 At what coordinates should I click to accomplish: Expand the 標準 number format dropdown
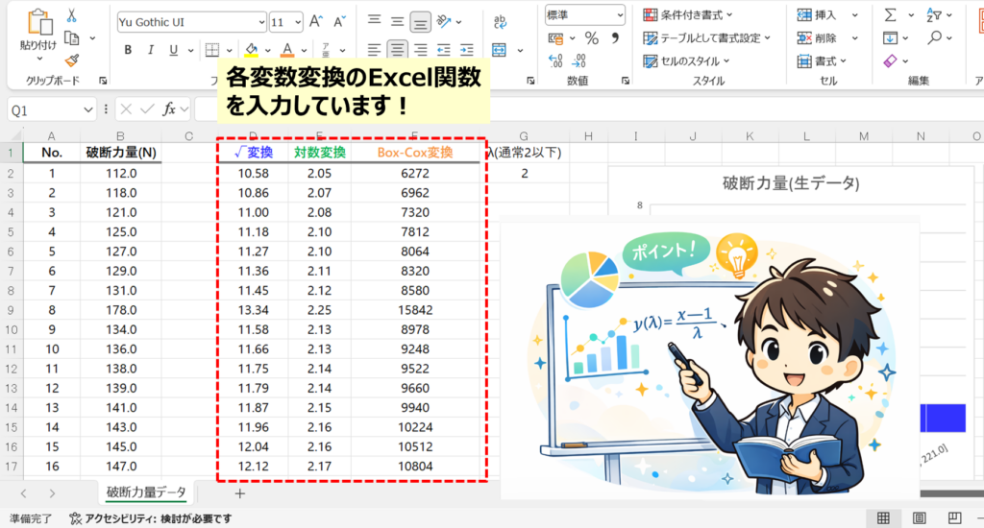618,14
